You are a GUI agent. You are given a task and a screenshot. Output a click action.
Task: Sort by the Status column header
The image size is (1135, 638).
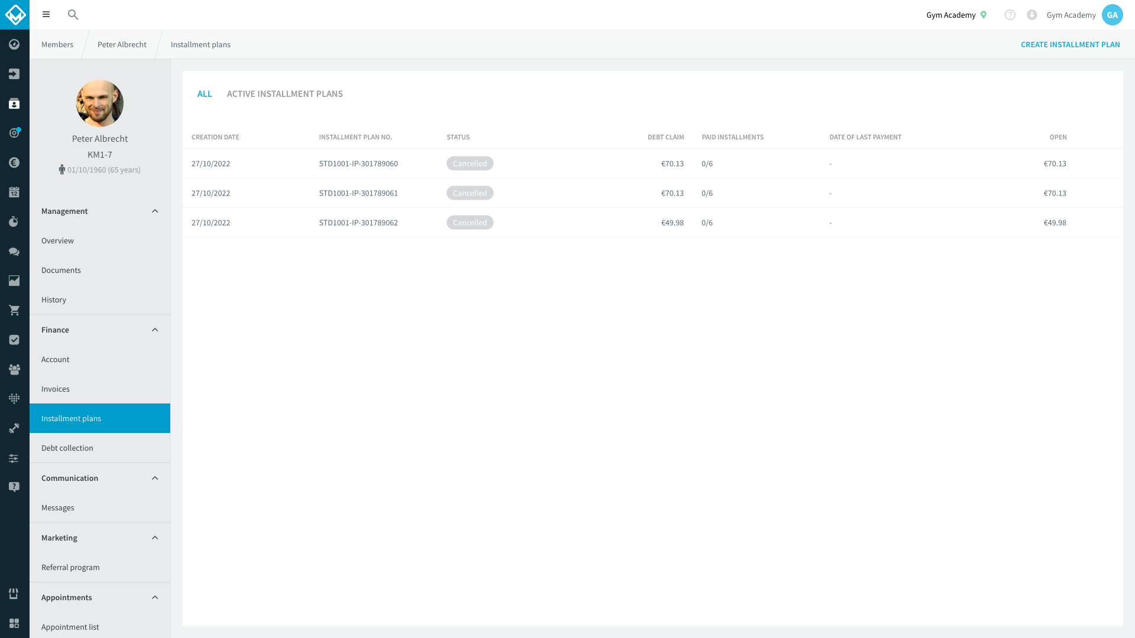(458, 137)
